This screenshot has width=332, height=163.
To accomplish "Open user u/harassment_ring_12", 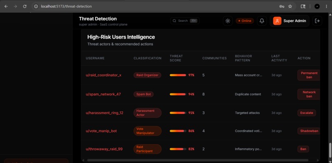I will 105,113.
